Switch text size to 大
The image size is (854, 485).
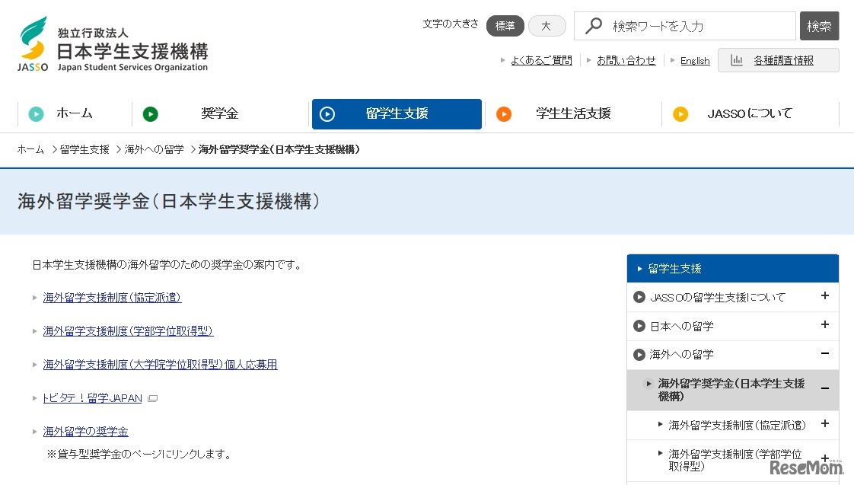coord(546,25)
